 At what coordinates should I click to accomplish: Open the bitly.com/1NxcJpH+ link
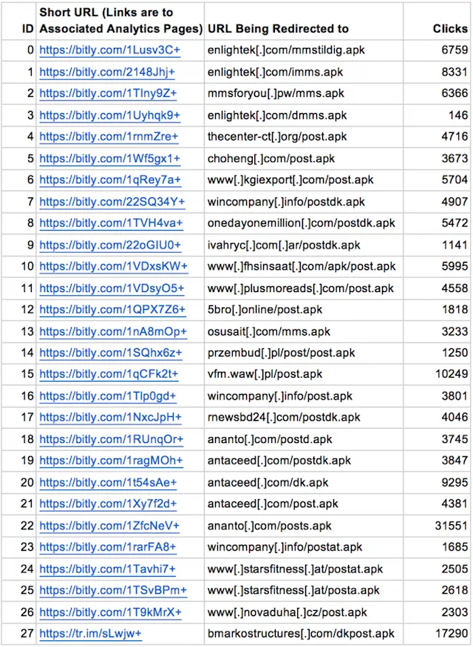tap(111, 418)
